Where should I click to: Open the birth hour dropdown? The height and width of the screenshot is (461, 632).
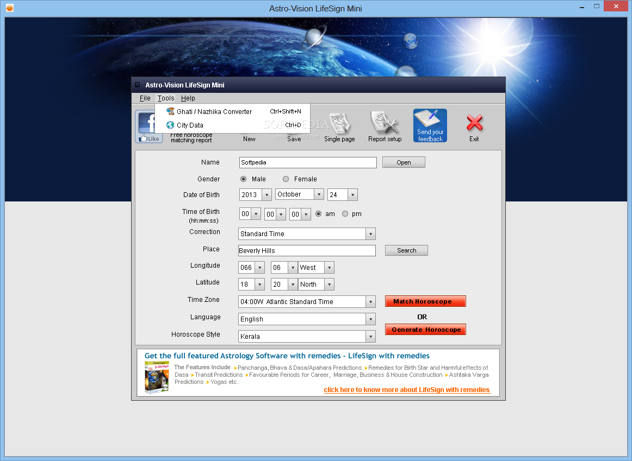[256, 214]
